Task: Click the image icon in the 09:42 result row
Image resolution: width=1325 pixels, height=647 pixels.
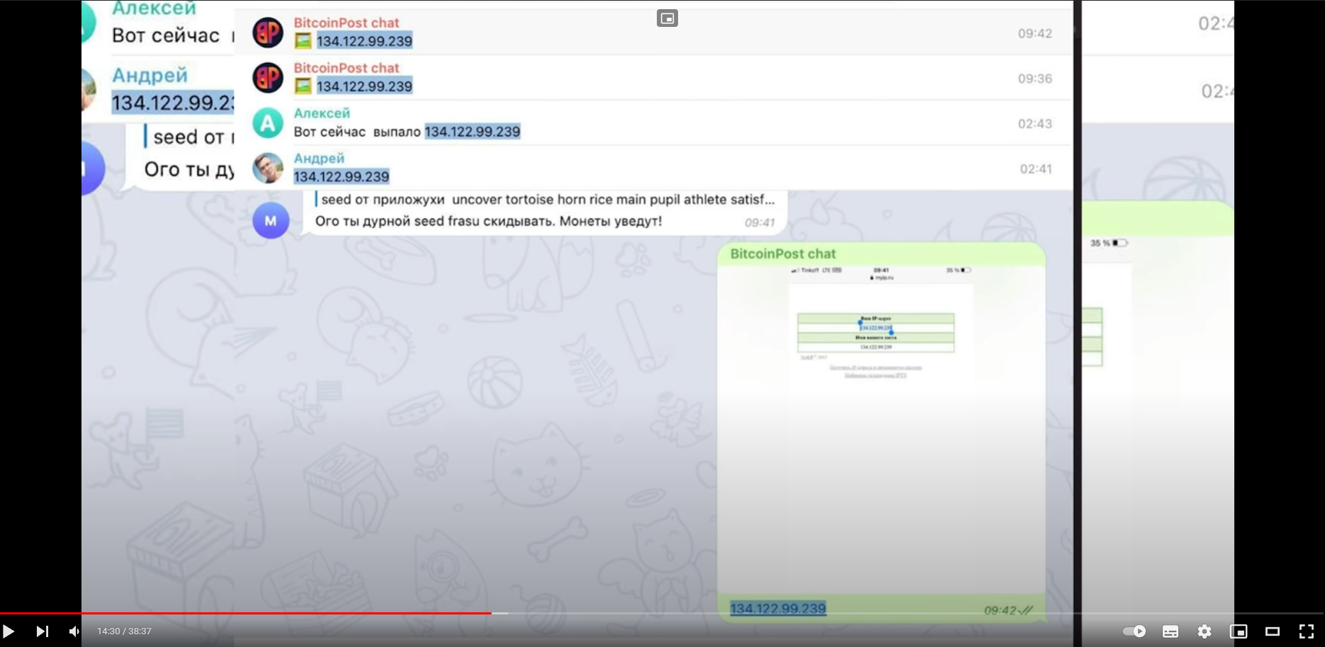Action: tap(303, 41)
